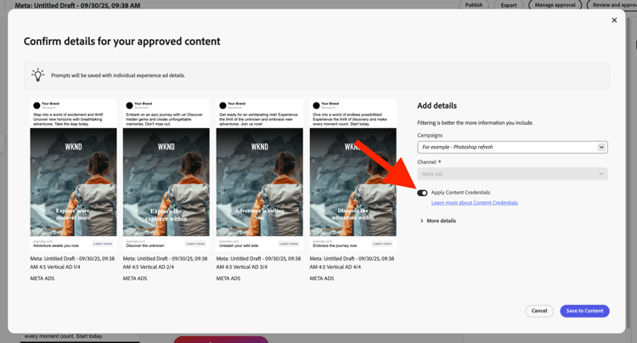The height and width of the screenshot is (343, 637).
Task: Click 'Prompts will be saved' info message
Action: point(118,76)
